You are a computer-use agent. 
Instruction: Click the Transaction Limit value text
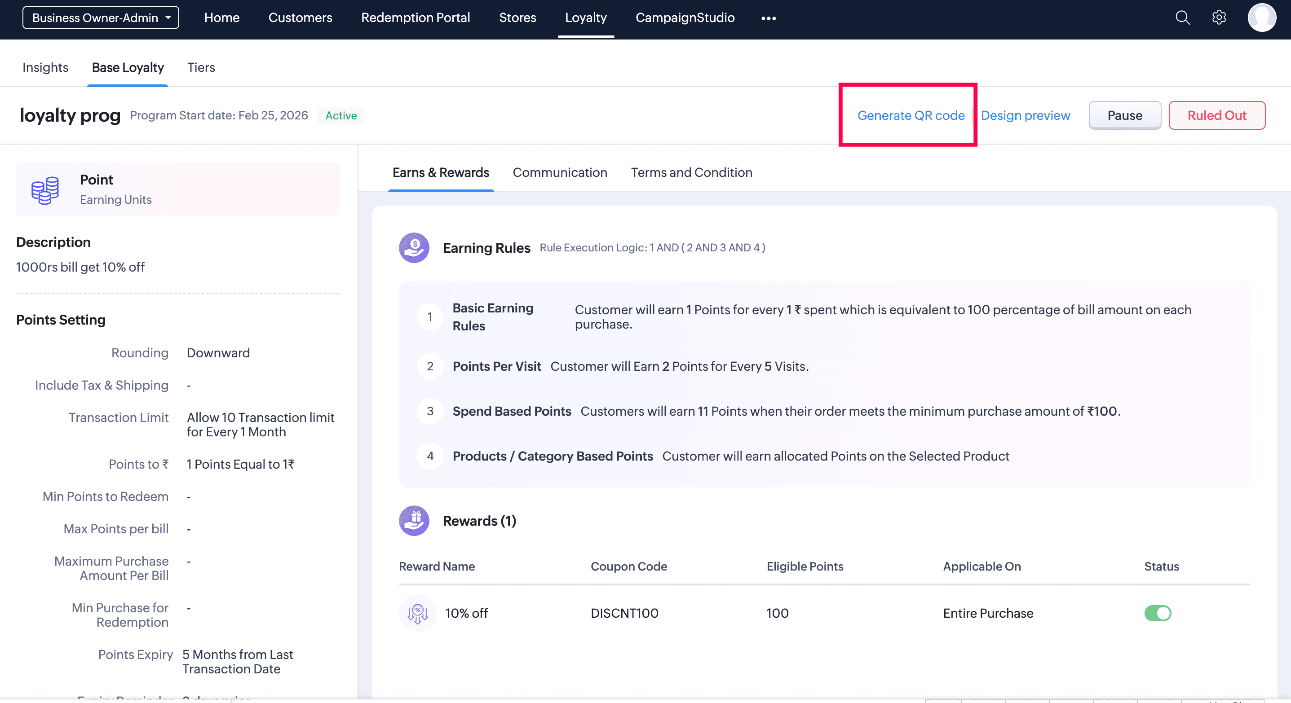click(x=260, y=425)
